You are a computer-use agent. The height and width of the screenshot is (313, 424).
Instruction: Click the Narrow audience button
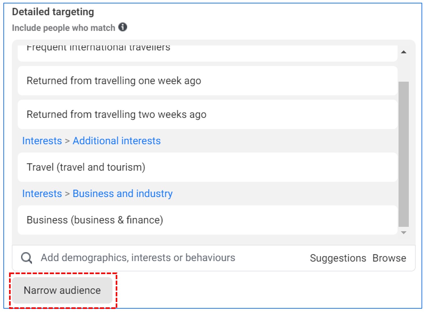[62, 290]
